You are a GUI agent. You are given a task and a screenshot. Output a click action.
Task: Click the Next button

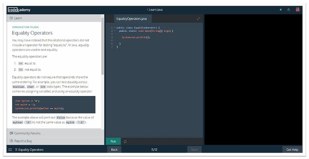coord(194,150)
